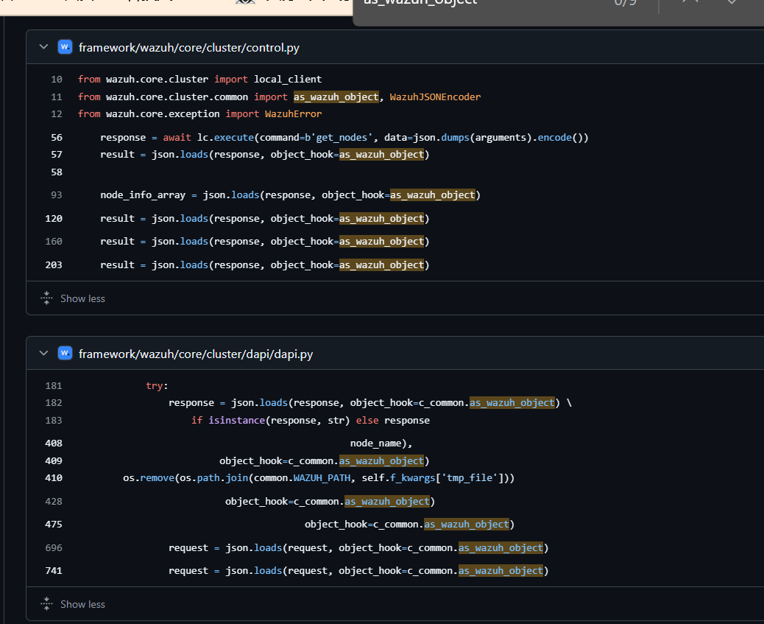Click b'get_nodes' string on line 56
The image size is (764, 624).
(339, 137)
